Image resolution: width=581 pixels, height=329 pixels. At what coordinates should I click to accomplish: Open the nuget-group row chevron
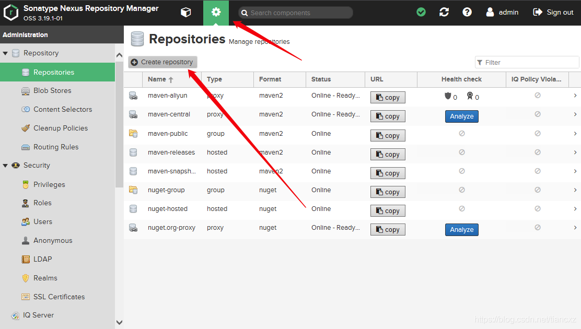click(x=575, y=190)
